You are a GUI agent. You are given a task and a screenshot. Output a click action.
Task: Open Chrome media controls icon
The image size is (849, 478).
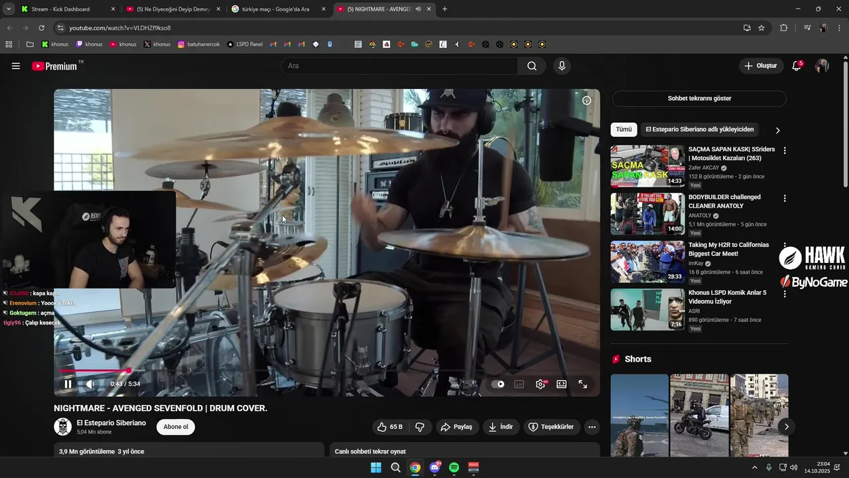pyautogui.click(x=807, y=28)
